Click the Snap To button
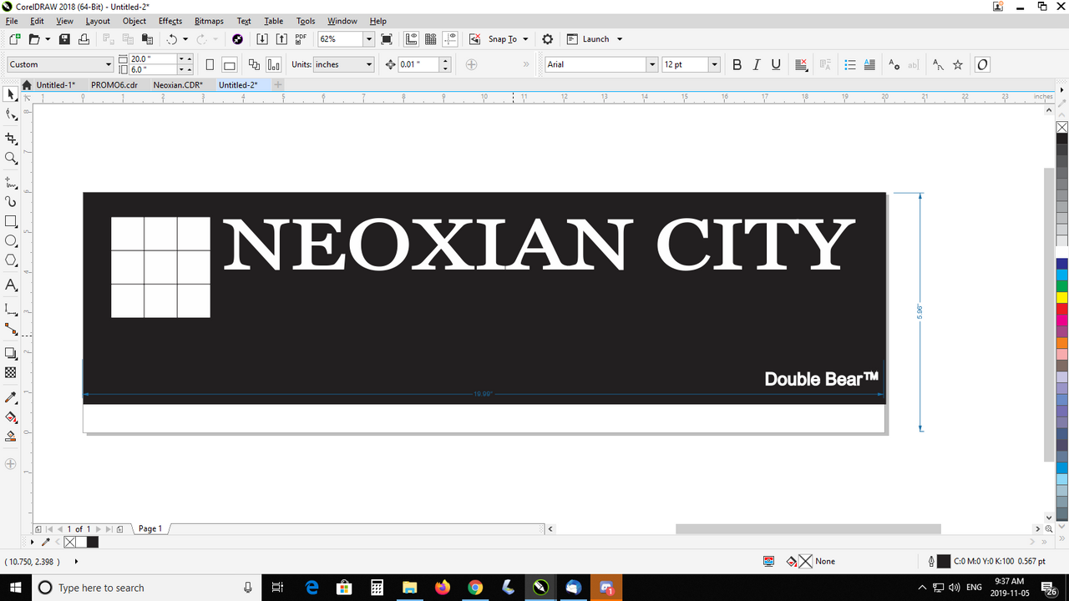Viewport: 1069px width, 601px height. point(502,39)
